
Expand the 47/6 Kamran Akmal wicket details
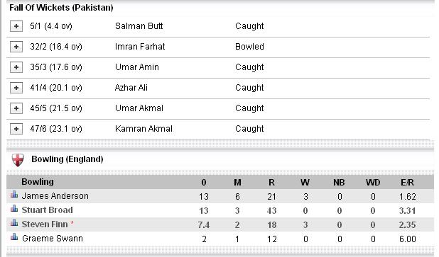pyautogui.click(x=16, y=129)
